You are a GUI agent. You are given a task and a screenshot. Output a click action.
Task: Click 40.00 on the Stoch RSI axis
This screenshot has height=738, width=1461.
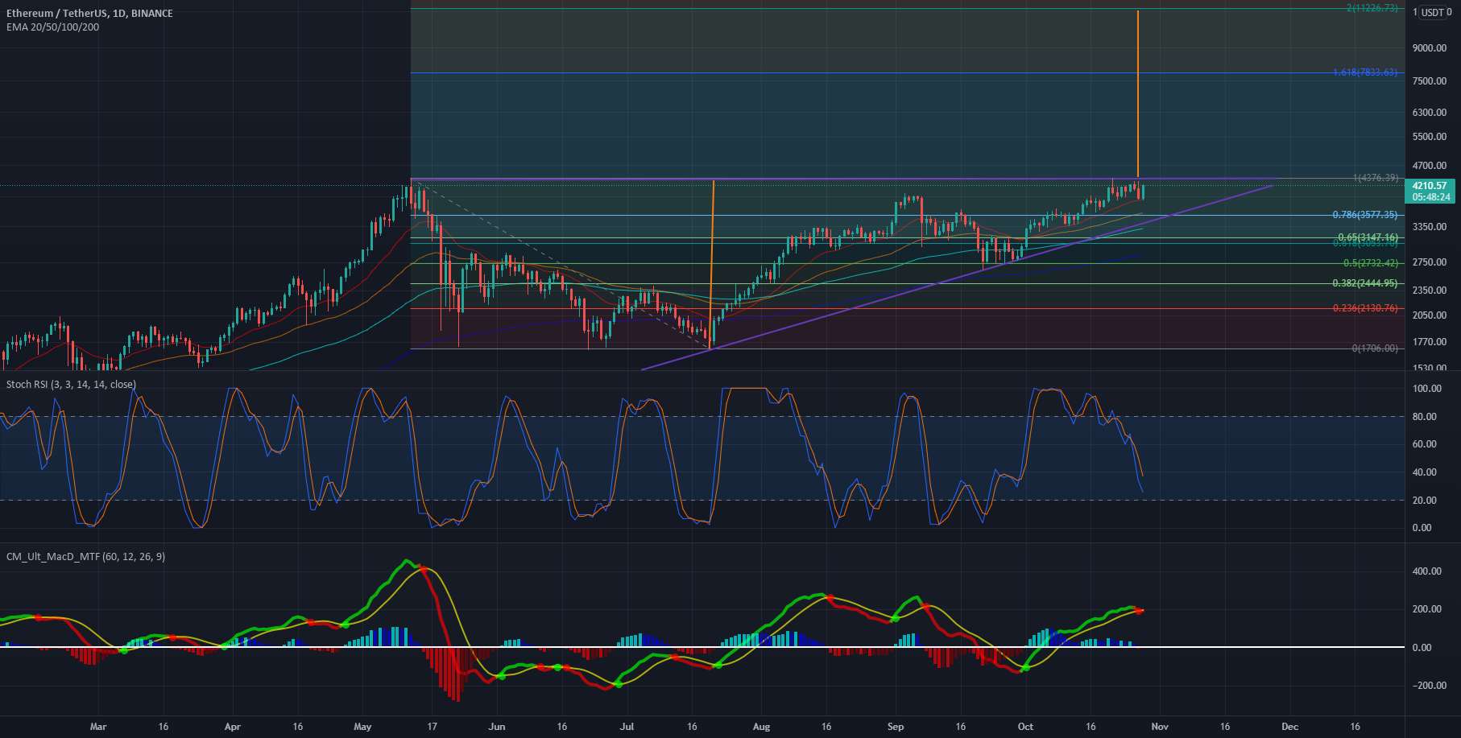[1425, 472]
